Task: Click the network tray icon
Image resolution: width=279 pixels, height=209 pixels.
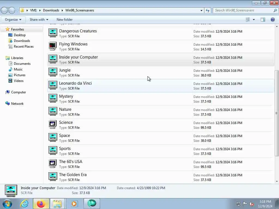Action: tap(238, 204)
